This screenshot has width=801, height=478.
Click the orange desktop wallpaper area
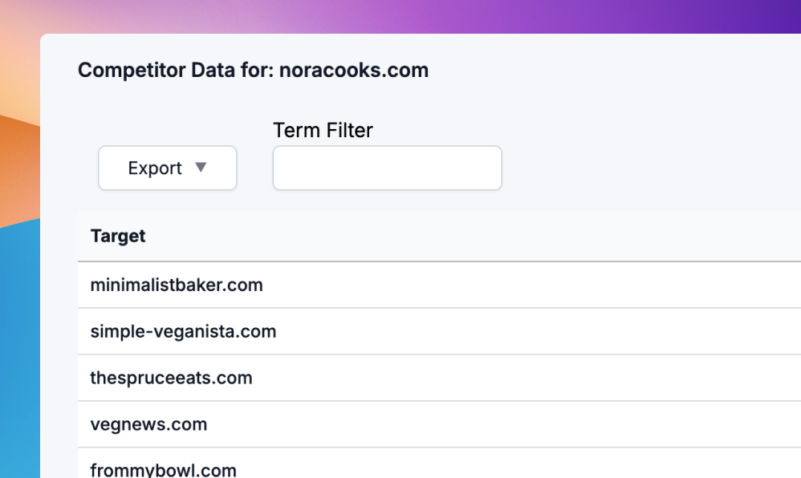pyautogui.click(x=18, y=160)
